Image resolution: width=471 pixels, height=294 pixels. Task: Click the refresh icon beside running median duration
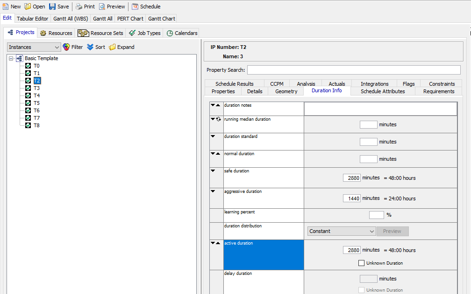click(218, 119)
